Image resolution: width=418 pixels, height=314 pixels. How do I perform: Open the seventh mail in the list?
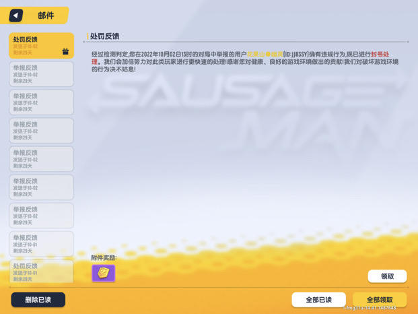41,216
